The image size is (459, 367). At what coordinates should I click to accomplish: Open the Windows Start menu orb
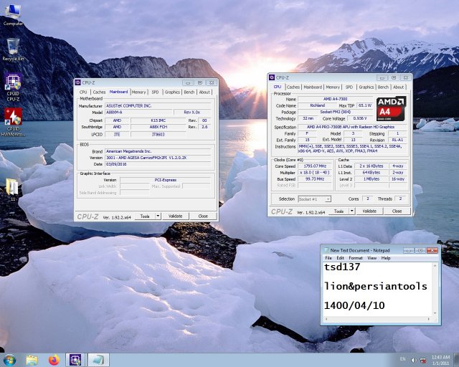click(10, 358)
